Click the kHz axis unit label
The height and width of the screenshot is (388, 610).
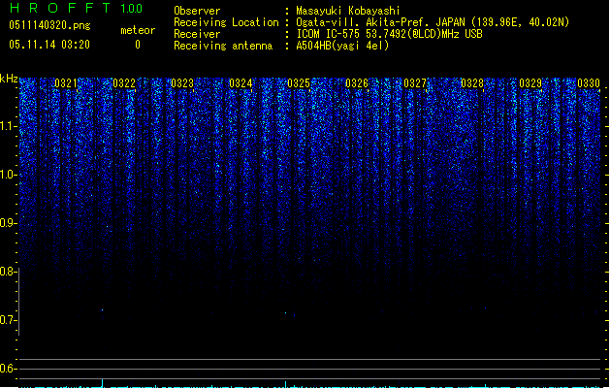tap(9, 79)
